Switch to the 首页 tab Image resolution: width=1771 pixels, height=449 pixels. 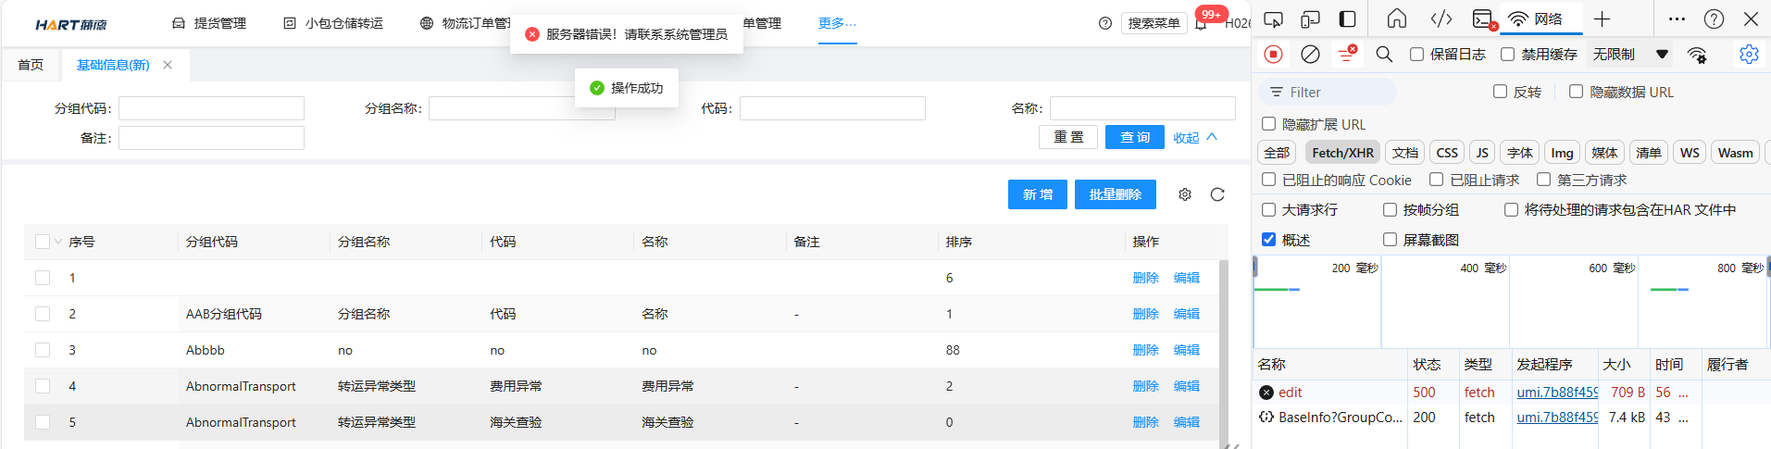click(31, 65)
